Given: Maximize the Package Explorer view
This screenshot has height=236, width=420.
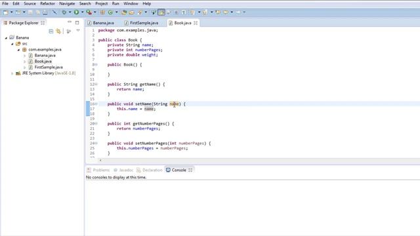Looking at the screenshot, I should pos(77,23).
